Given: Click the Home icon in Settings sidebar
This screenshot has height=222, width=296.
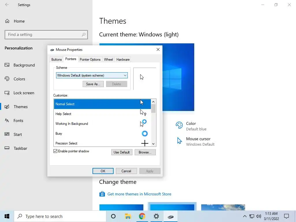Looking at the screenshot, I should pyautogui.click(x=7, y=21).
